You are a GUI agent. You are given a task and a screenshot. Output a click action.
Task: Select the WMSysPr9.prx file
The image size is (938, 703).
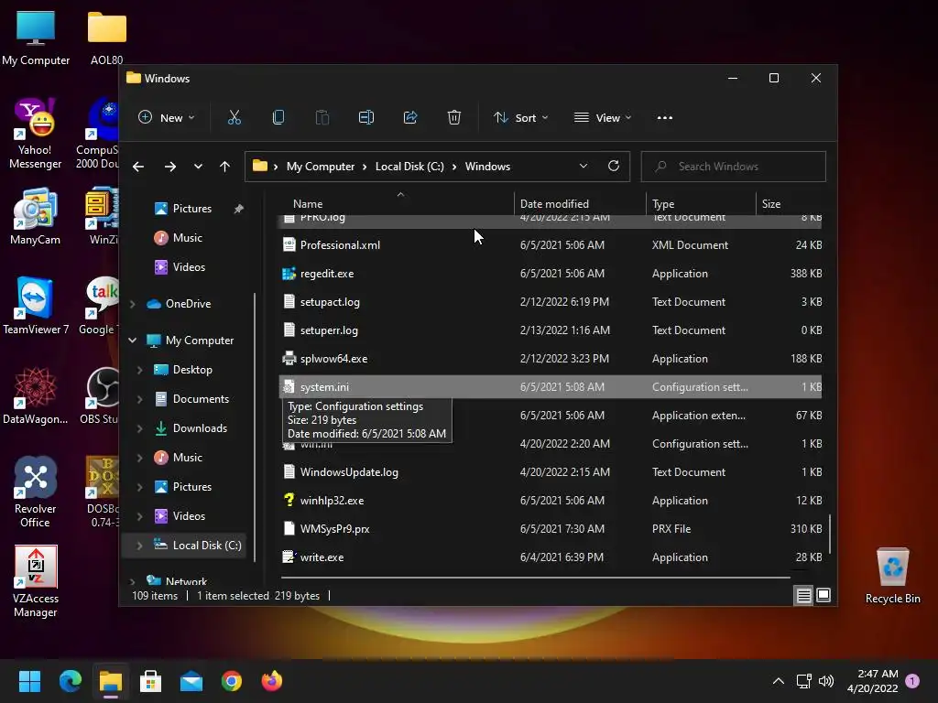pyautogui.click(x=551, y=529)
